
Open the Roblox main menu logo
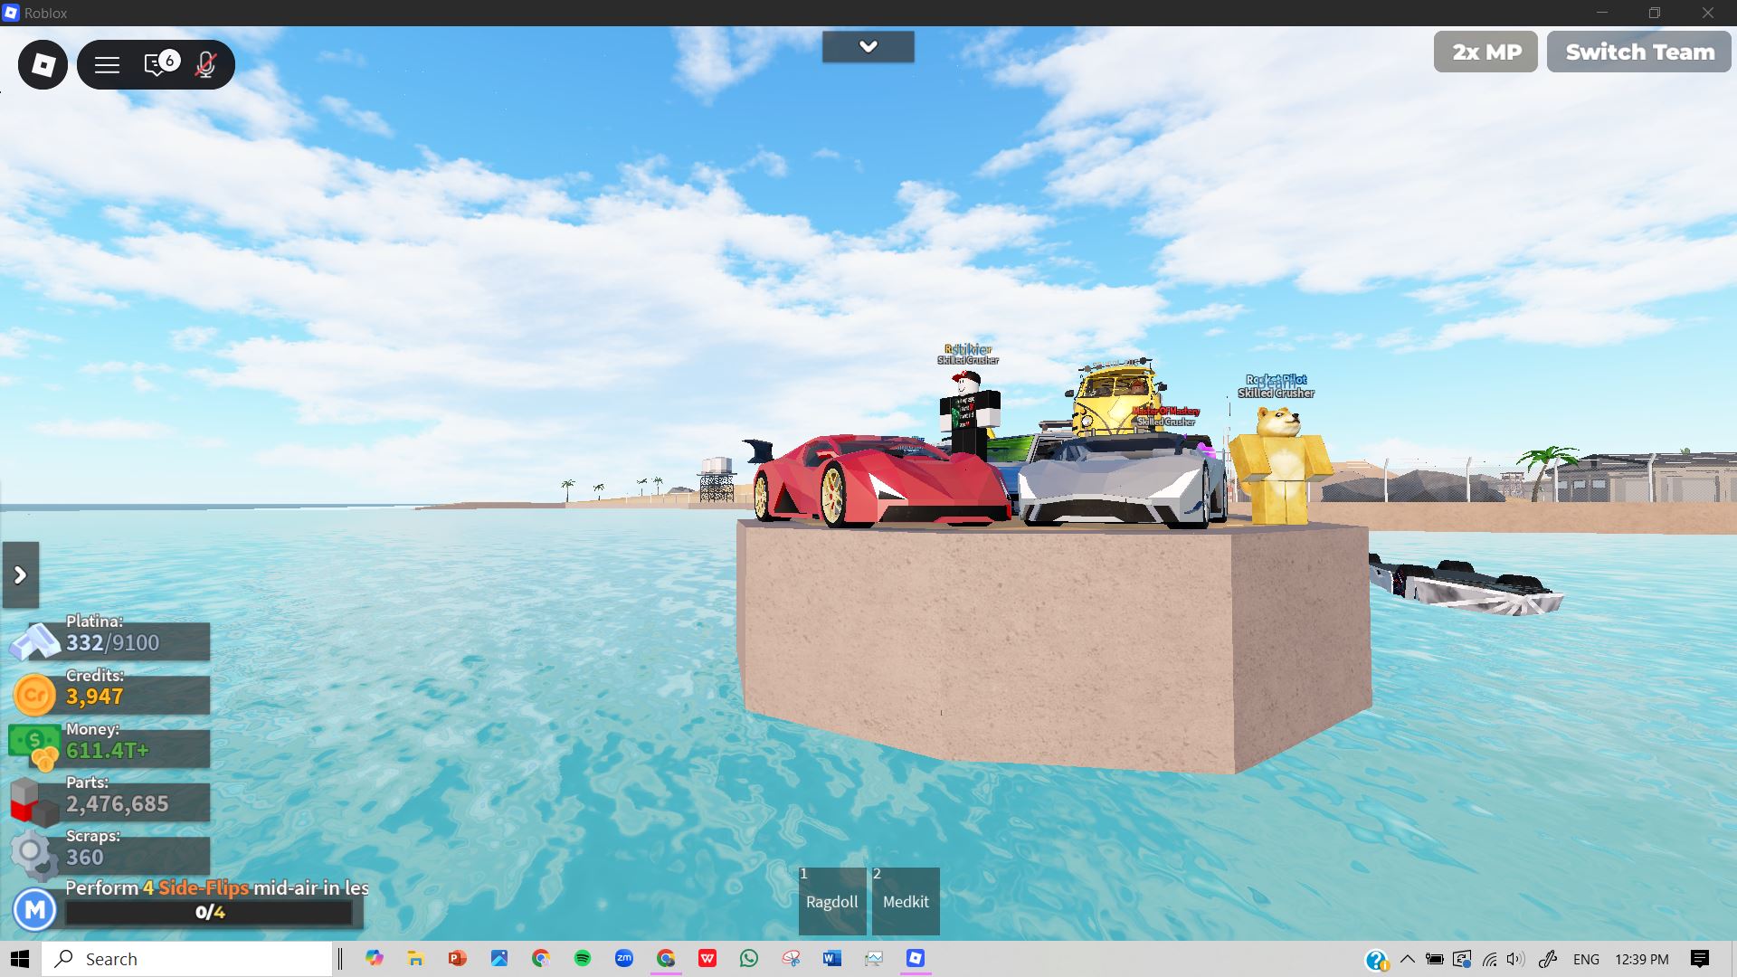[43, 64]
